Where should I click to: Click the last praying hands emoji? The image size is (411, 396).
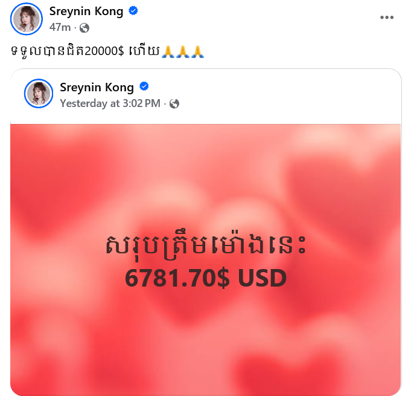[x=197, y=51]
